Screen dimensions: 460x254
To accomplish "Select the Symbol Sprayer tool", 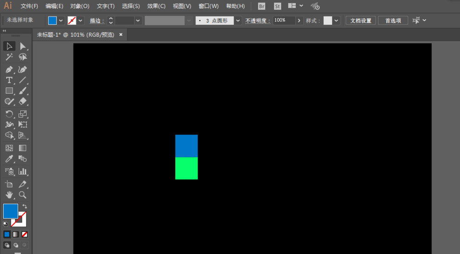I will [x=9, y=171].
